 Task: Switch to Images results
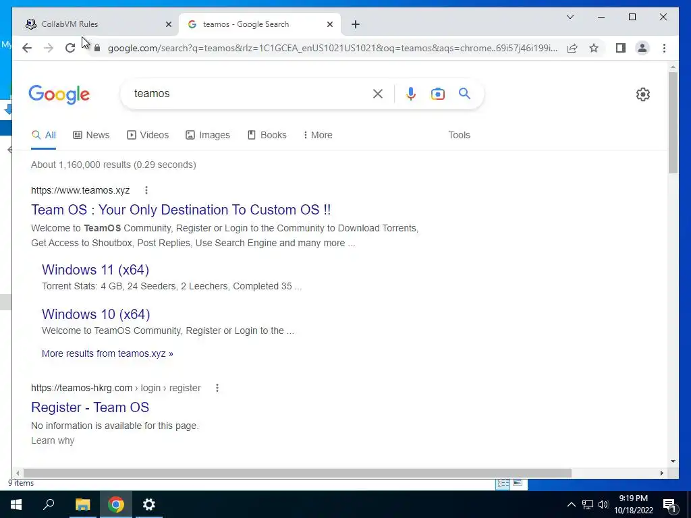[x=208, y=135]
